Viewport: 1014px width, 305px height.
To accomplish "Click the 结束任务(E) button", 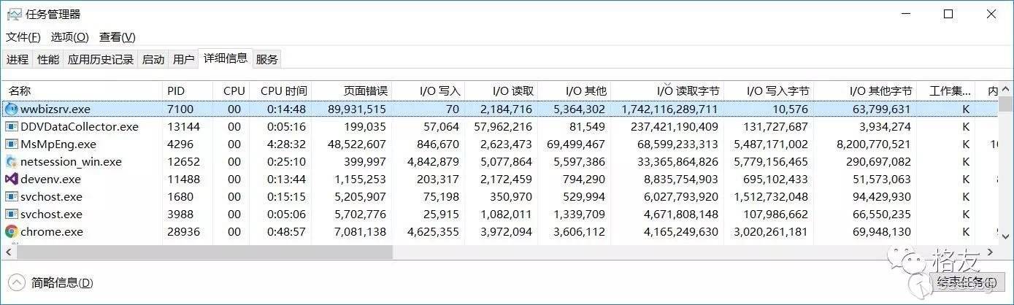I will (966, 282).
